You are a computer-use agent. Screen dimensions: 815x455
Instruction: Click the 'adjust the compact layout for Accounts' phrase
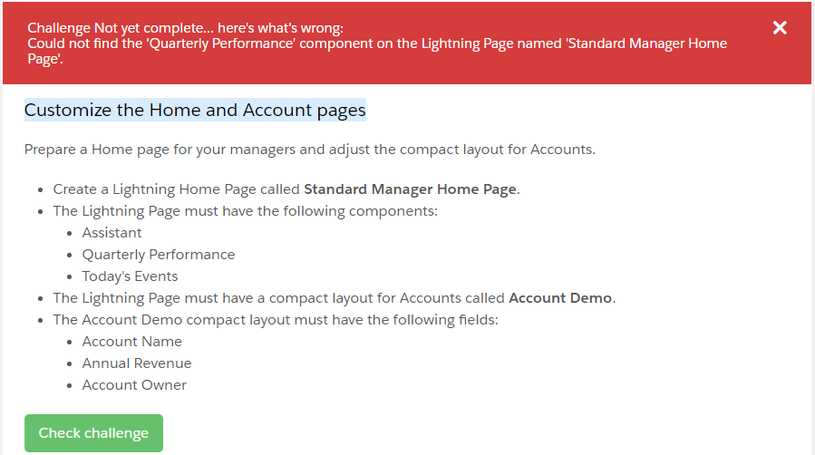tap(470, 150)
